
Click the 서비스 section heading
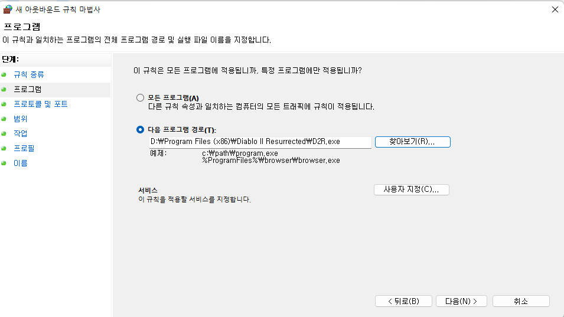(148, 190)
